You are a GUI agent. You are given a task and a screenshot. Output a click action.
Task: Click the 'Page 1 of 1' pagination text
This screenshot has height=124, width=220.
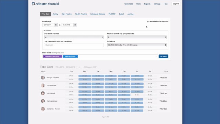(x=105, y=117)
